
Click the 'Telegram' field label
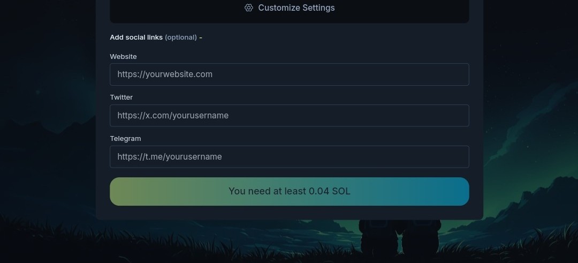(125, 139)
